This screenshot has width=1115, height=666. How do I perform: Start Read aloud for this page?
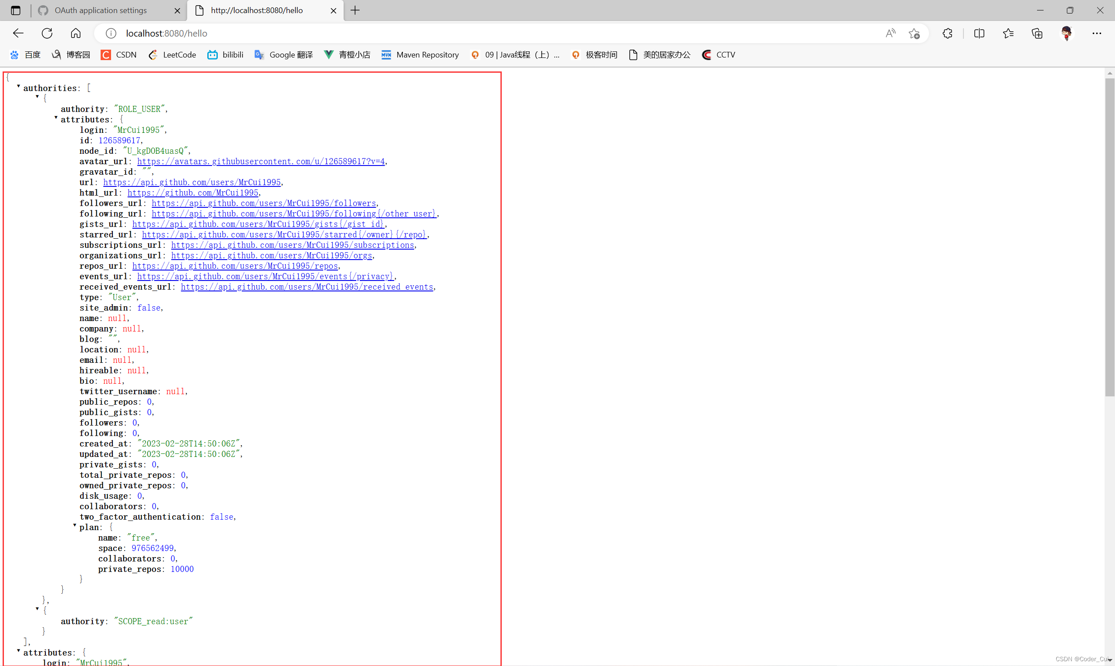[891, 33]
